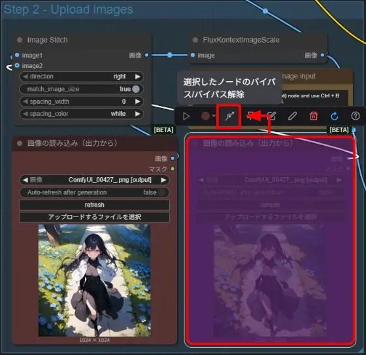Advance direction value with right arrow
This screenshot has width=366, height=355.
pyautogui.click(x=138, y=76)
